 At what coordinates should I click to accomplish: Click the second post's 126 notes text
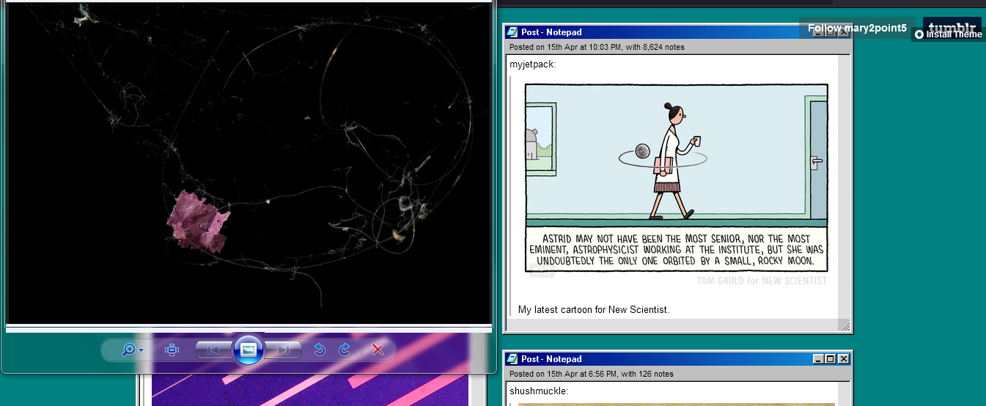point(654,374)
